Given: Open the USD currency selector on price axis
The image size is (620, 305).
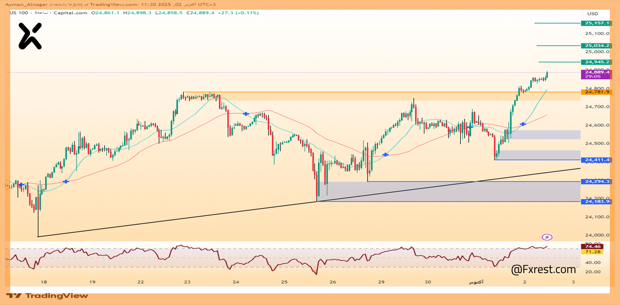Looking at the screenshot, I should [592, 14].
